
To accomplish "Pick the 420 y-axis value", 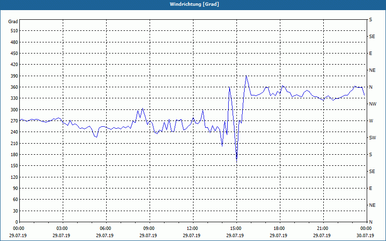I will coord(14,65).
